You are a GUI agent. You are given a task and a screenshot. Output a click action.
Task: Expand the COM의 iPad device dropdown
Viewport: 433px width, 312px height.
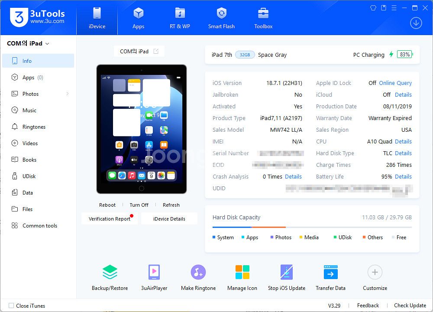[x=47, y=44]
